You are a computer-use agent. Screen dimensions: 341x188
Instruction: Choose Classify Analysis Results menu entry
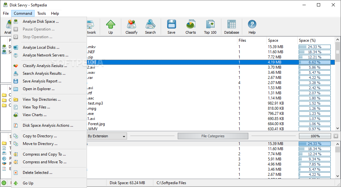point(49,66)
